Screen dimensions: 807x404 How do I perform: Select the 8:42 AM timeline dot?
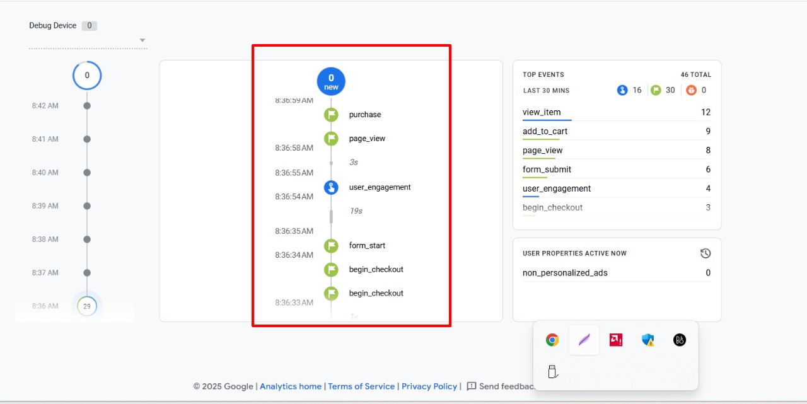pyautogui.click(x=87, y=106)
